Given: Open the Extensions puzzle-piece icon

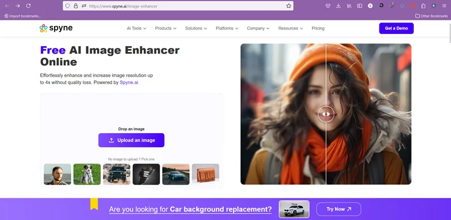Looking at the screenshot, I should pos(423,6).
